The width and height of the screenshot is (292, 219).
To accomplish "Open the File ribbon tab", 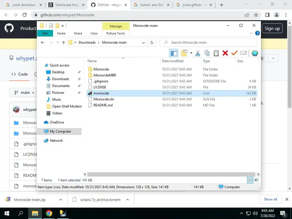I will tap(45, 33).
